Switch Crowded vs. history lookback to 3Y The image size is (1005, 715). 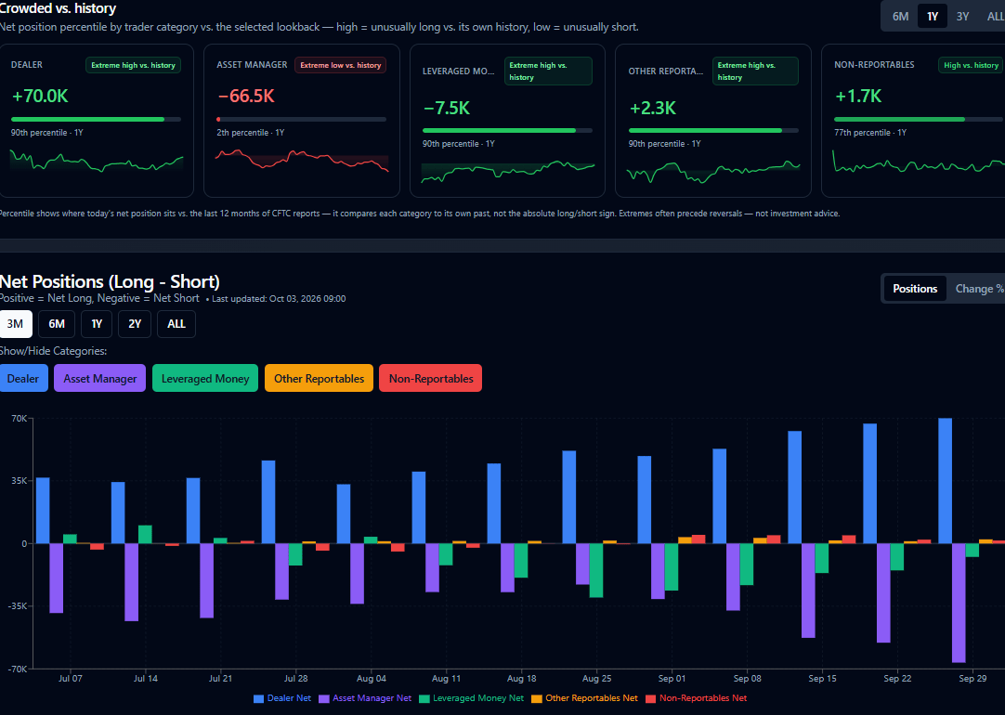[962, 16]
